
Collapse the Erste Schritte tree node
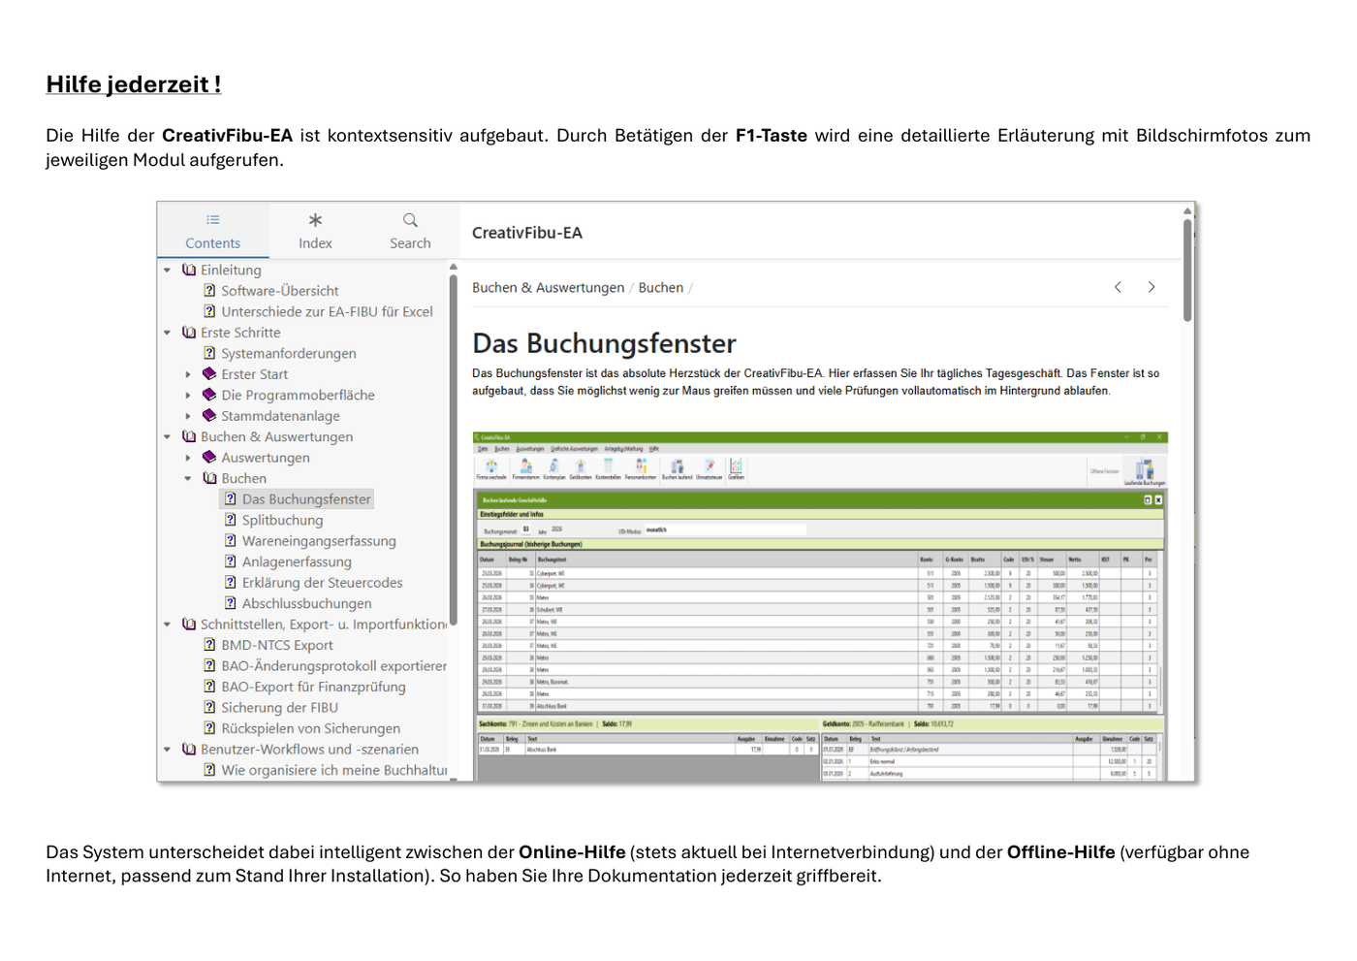[x=167, y=333]
